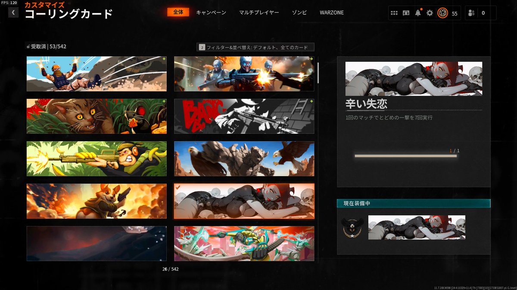Click the calling card list scrollbar
Screen dimensions: 517x290
point(318,73)
